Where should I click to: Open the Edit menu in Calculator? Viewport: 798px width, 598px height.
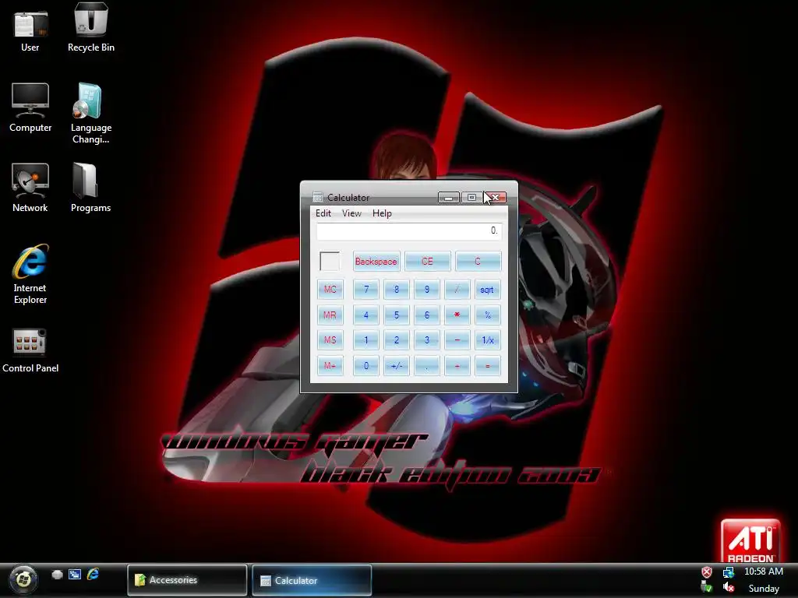click(x=323, y=213)
